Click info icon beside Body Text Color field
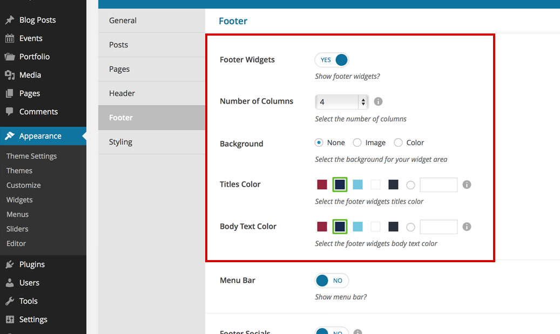This screenshot has height=334, width=560. 467,227
